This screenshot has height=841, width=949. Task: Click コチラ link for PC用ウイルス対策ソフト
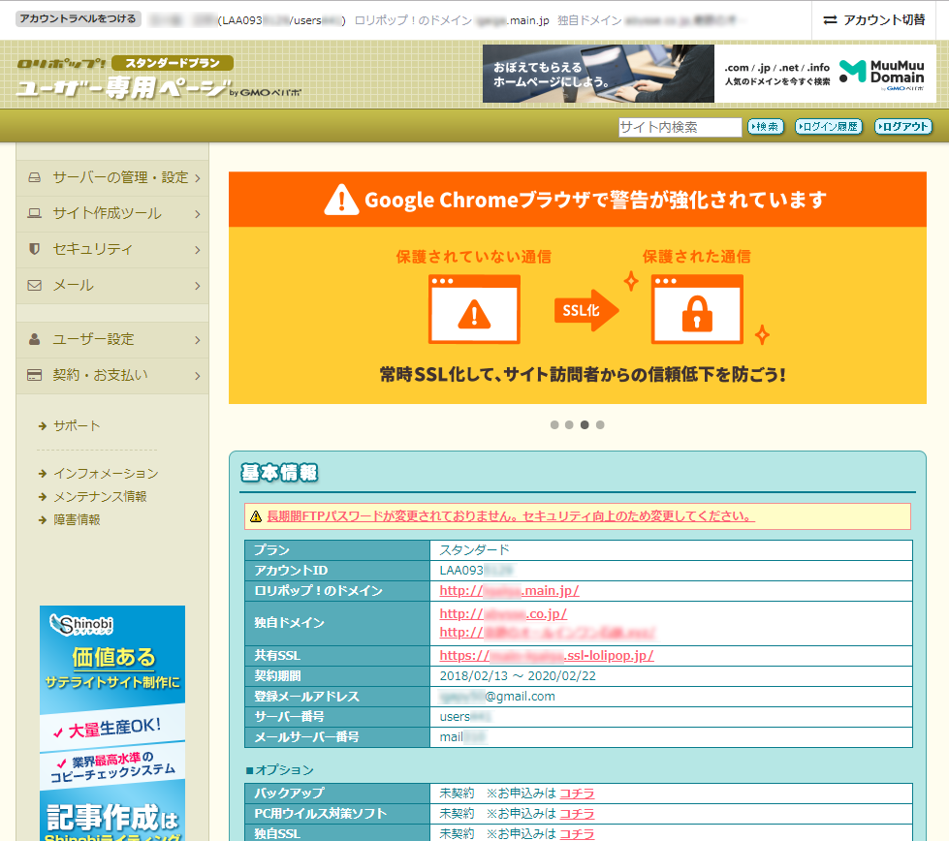point(577,814)
